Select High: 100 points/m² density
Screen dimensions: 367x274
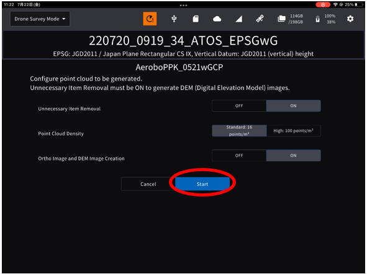pos(294,131)
